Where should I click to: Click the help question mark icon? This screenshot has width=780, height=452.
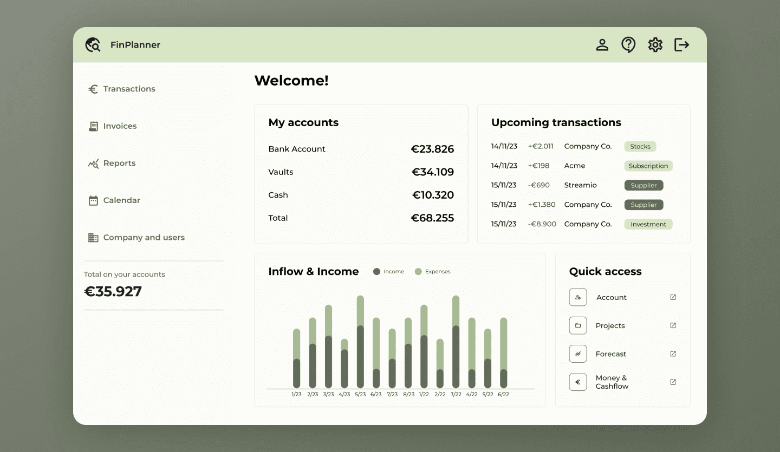click(628, 45)
